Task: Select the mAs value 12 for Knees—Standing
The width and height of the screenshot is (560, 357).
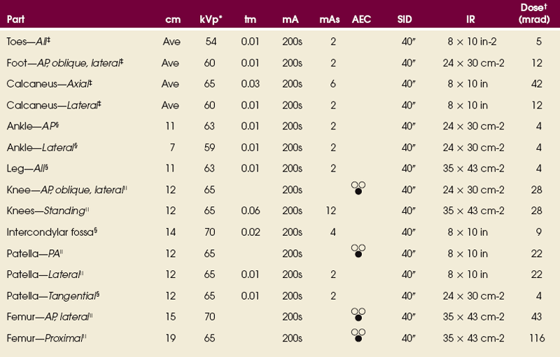Action: pyautogui.click(x=332, y=210)
